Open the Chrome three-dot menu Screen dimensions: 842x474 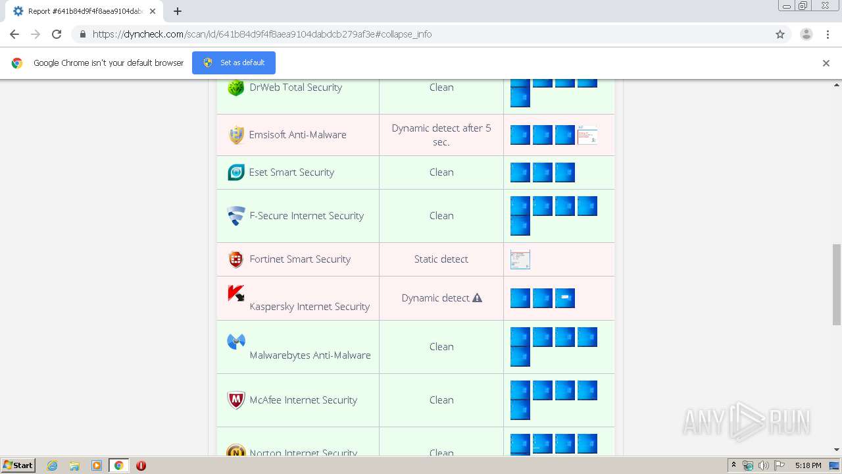828,34
